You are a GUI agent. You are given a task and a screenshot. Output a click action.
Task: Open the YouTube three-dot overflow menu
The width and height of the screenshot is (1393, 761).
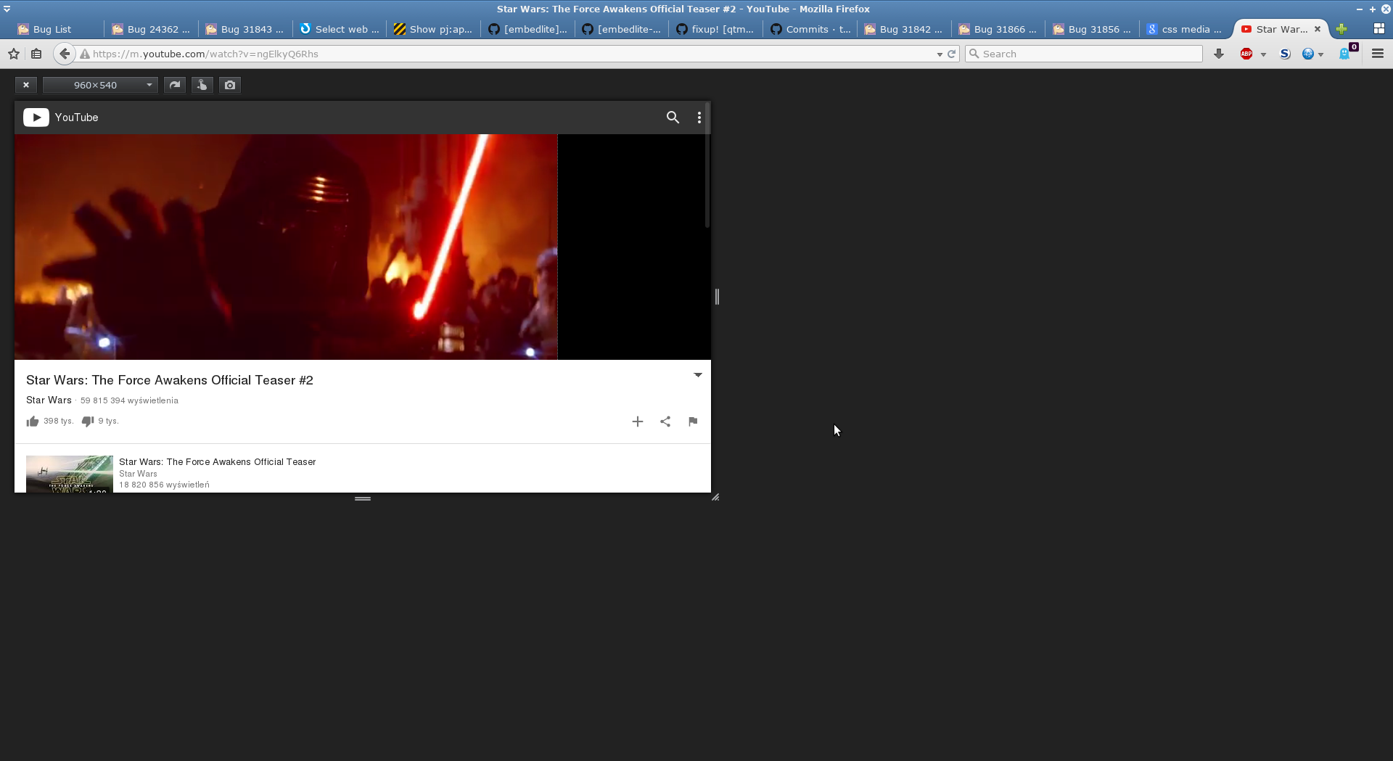click(699, 118)
